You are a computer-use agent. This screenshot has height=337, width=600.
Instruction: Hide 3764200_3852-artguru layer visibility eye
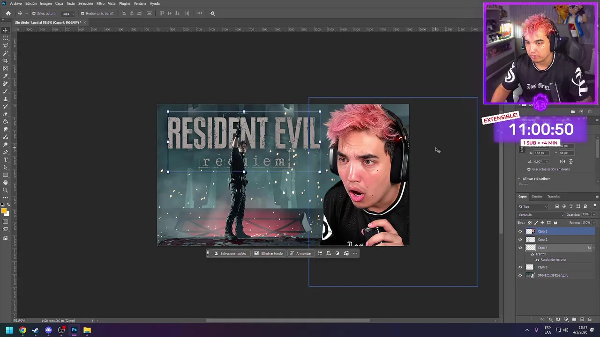(520, 276)
